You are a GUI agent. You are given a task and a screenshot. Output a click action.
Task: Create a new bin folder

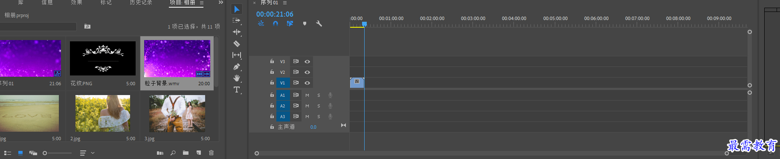(186, 153)
